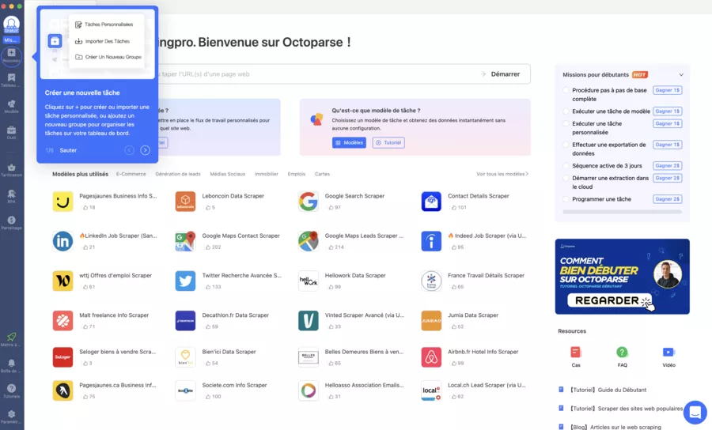The height and width of the screenshot is (430, 712).
Task: Click the Jumia Data Scraper logo
Action: (431, 321)
